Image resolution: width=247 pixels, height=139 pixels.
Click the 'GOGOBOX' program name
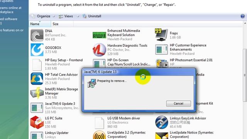click(53, 47)
